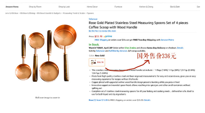Select the Rose Gold color swatch
Screen dimensions: 205x113
[96, 62]
